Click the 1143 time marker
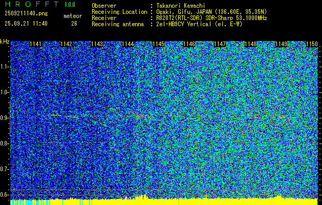Screen dimensions: 322x205 point(97,44)
